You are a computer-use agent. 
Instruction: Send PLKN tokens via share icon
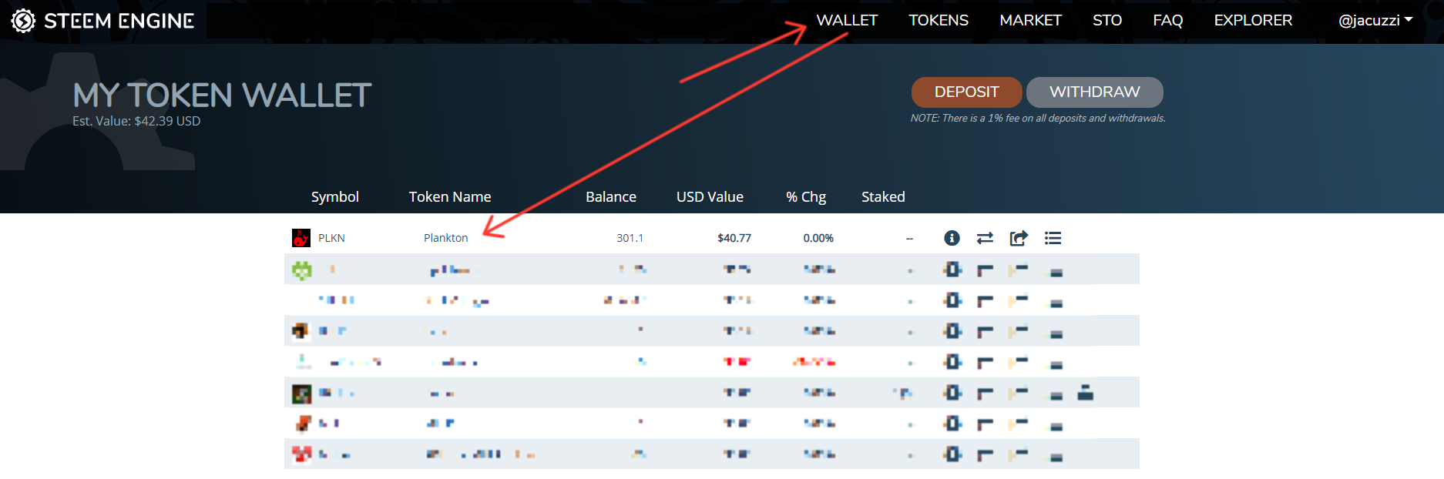(x=1019, y=238)
